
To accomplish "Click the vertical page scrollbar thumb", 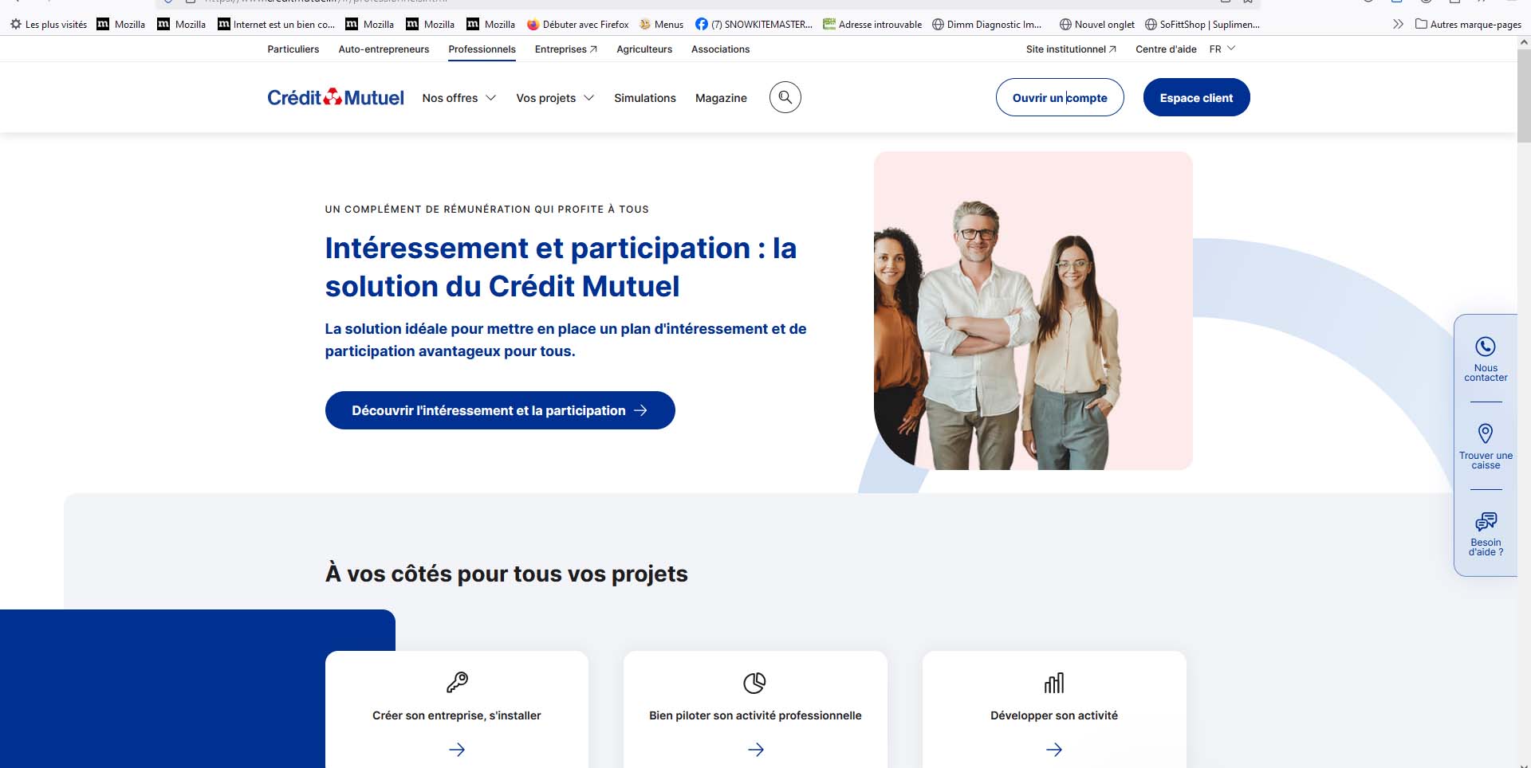I will [x=1524, y=96].
